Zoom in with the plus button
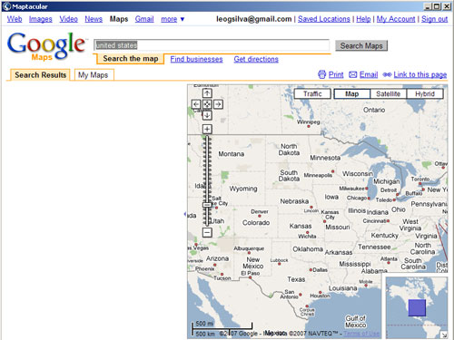 click(x=207, y=129)
